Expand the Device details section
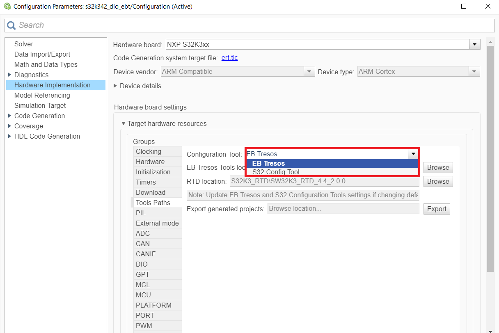This screenshot has width=499, height=333. pos(115,86)
